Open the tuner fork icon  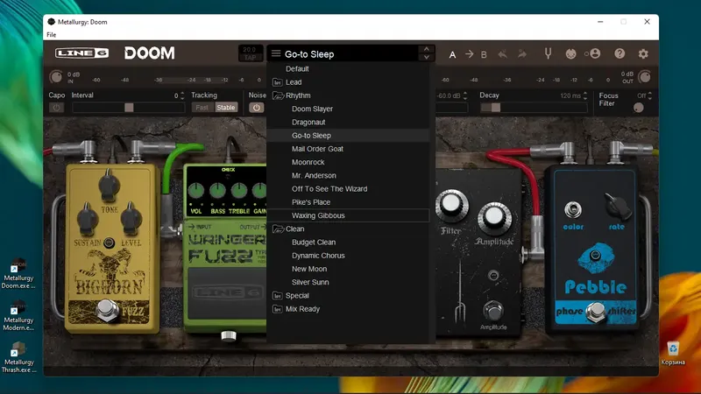548,53
